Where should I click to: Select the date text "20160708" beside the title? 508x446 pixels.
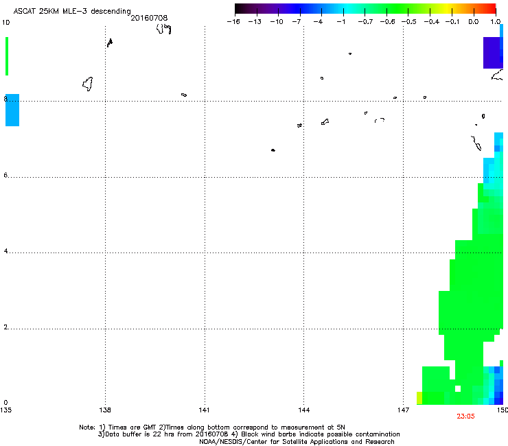point(149,18)
